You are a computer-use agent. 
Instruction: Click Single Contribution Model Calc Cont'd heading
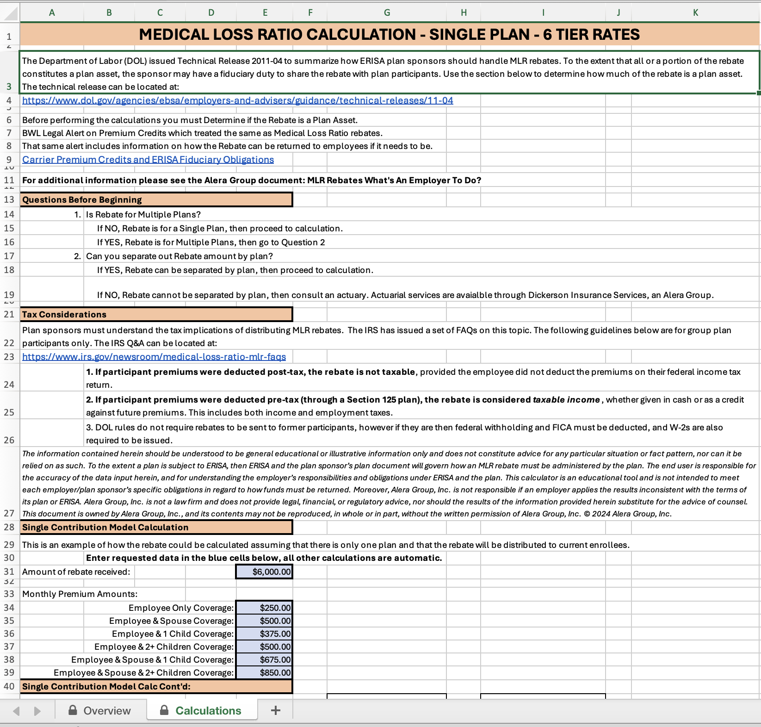click(156, 686)
